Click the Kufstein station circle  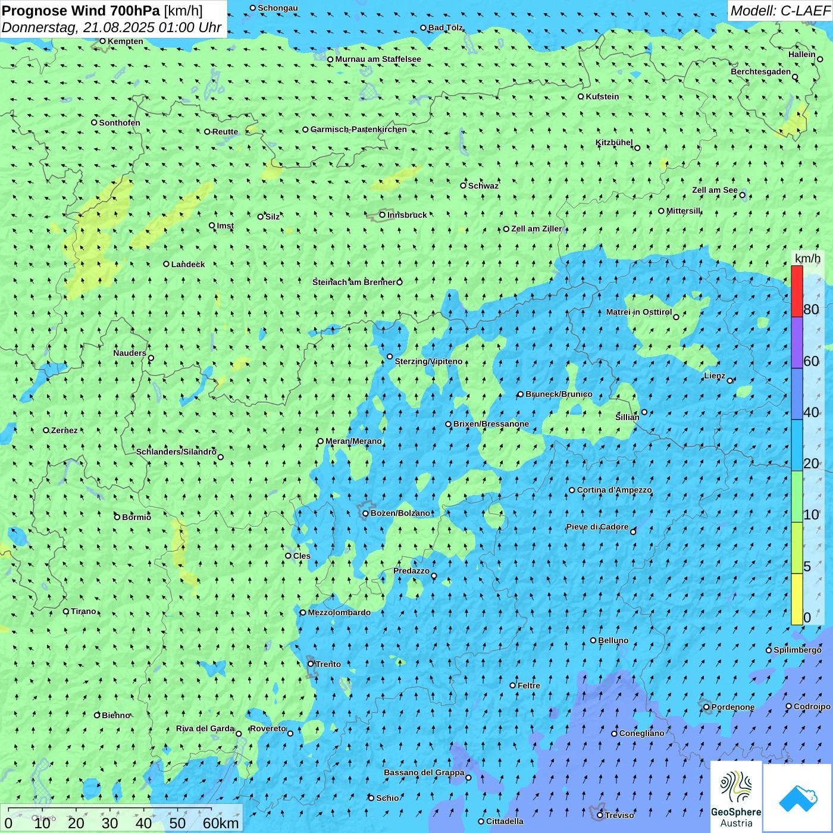[x=581, y=96]
